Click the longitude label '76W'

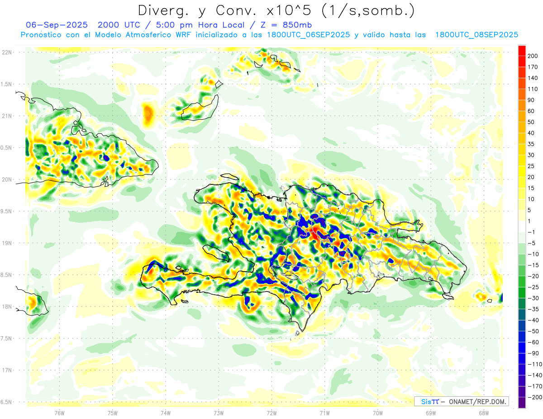click(59, 413)
